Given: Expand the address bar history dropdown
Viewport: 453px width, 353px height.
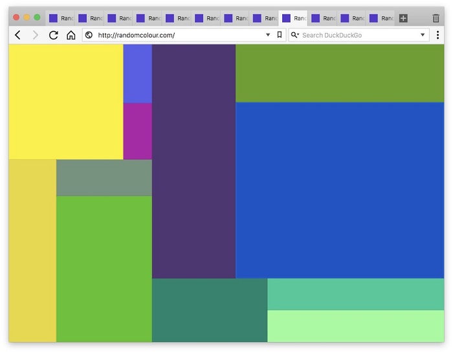Looking at the screenshot, I should 268,35.
